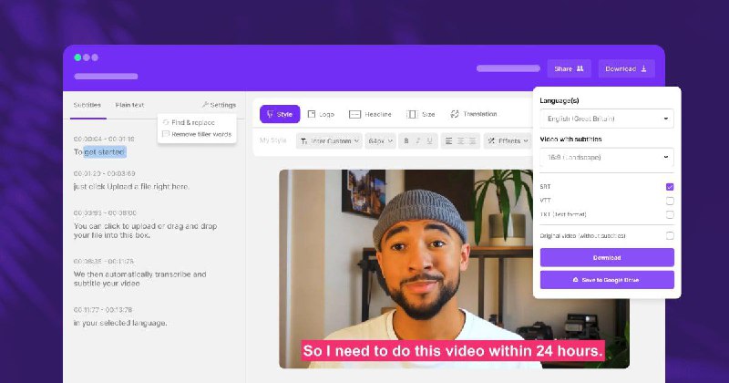Click the video preview of the man
The width and height of the screenshot is (729, 383).
(x=454, y=268)
